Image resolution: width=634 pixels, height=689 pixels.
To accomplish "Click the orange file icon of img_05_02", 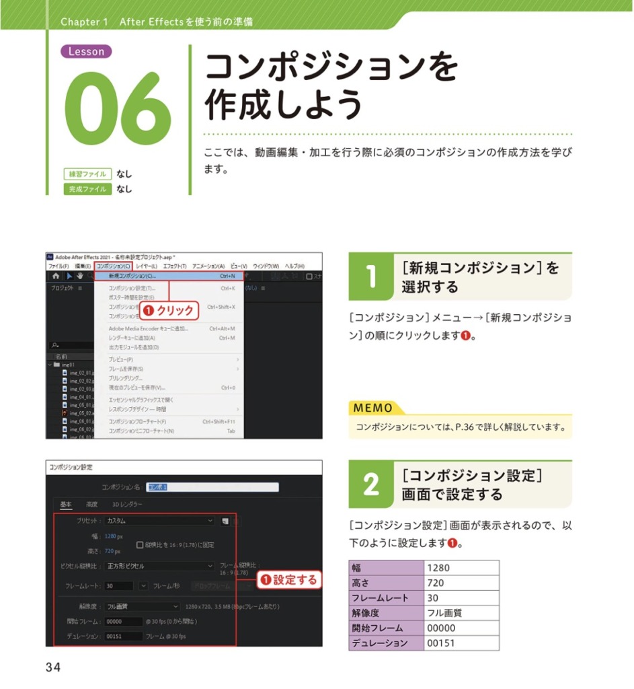I will point(65,413).
